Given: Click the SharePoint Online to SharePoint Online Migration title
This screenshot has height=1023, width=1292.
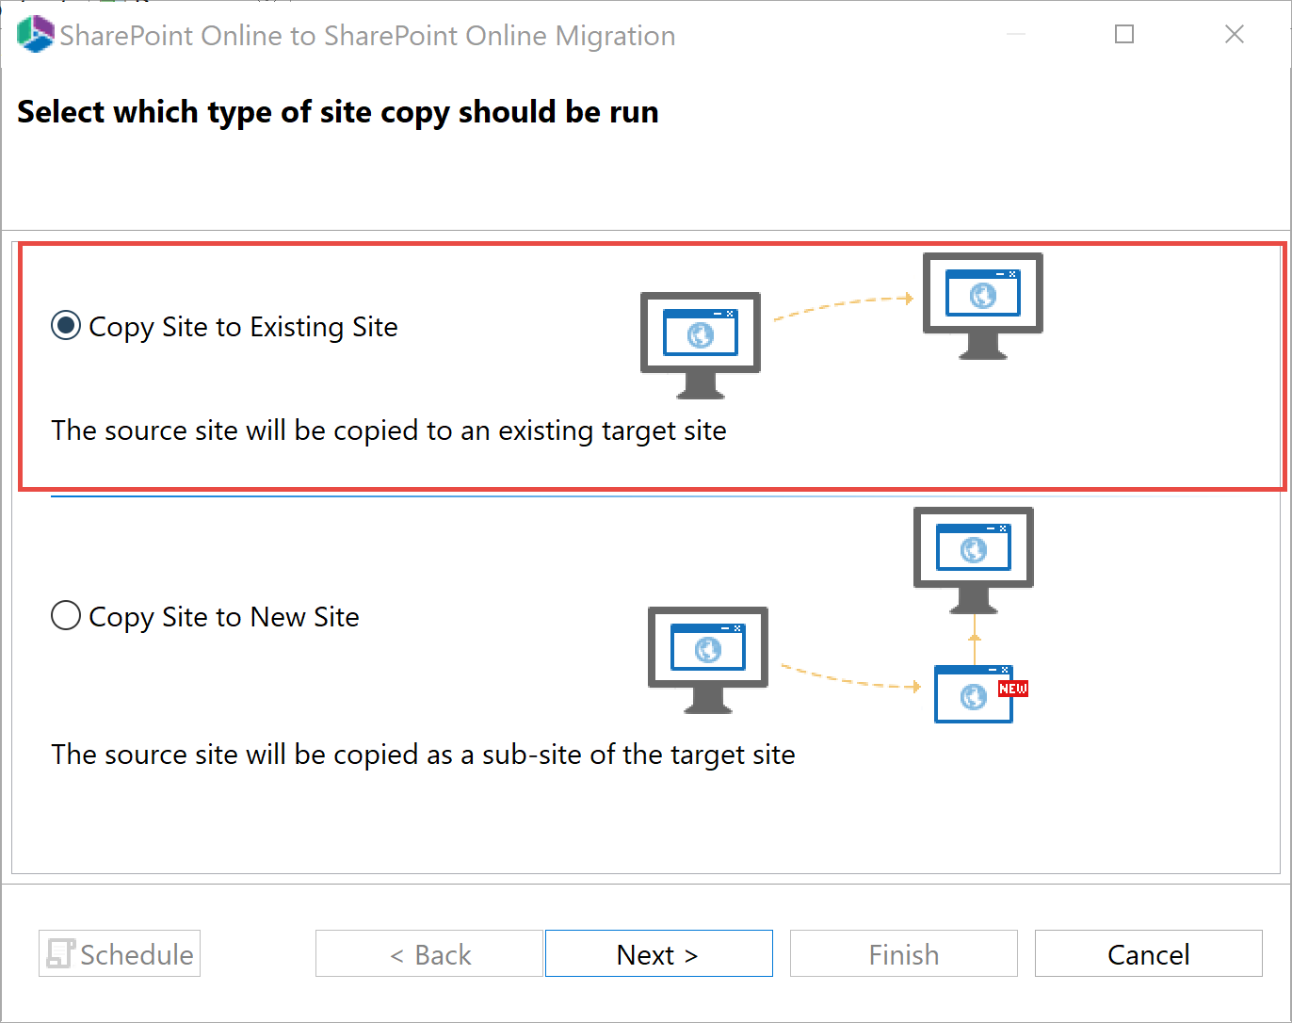Looking at the screenshot, I should coord(366,35).
